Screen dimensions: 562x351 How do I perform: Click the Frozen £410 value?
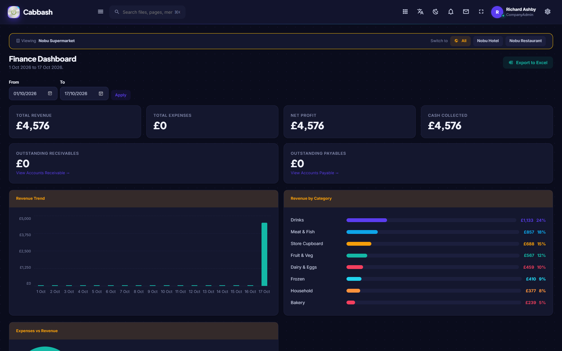[x=531, y=279]
